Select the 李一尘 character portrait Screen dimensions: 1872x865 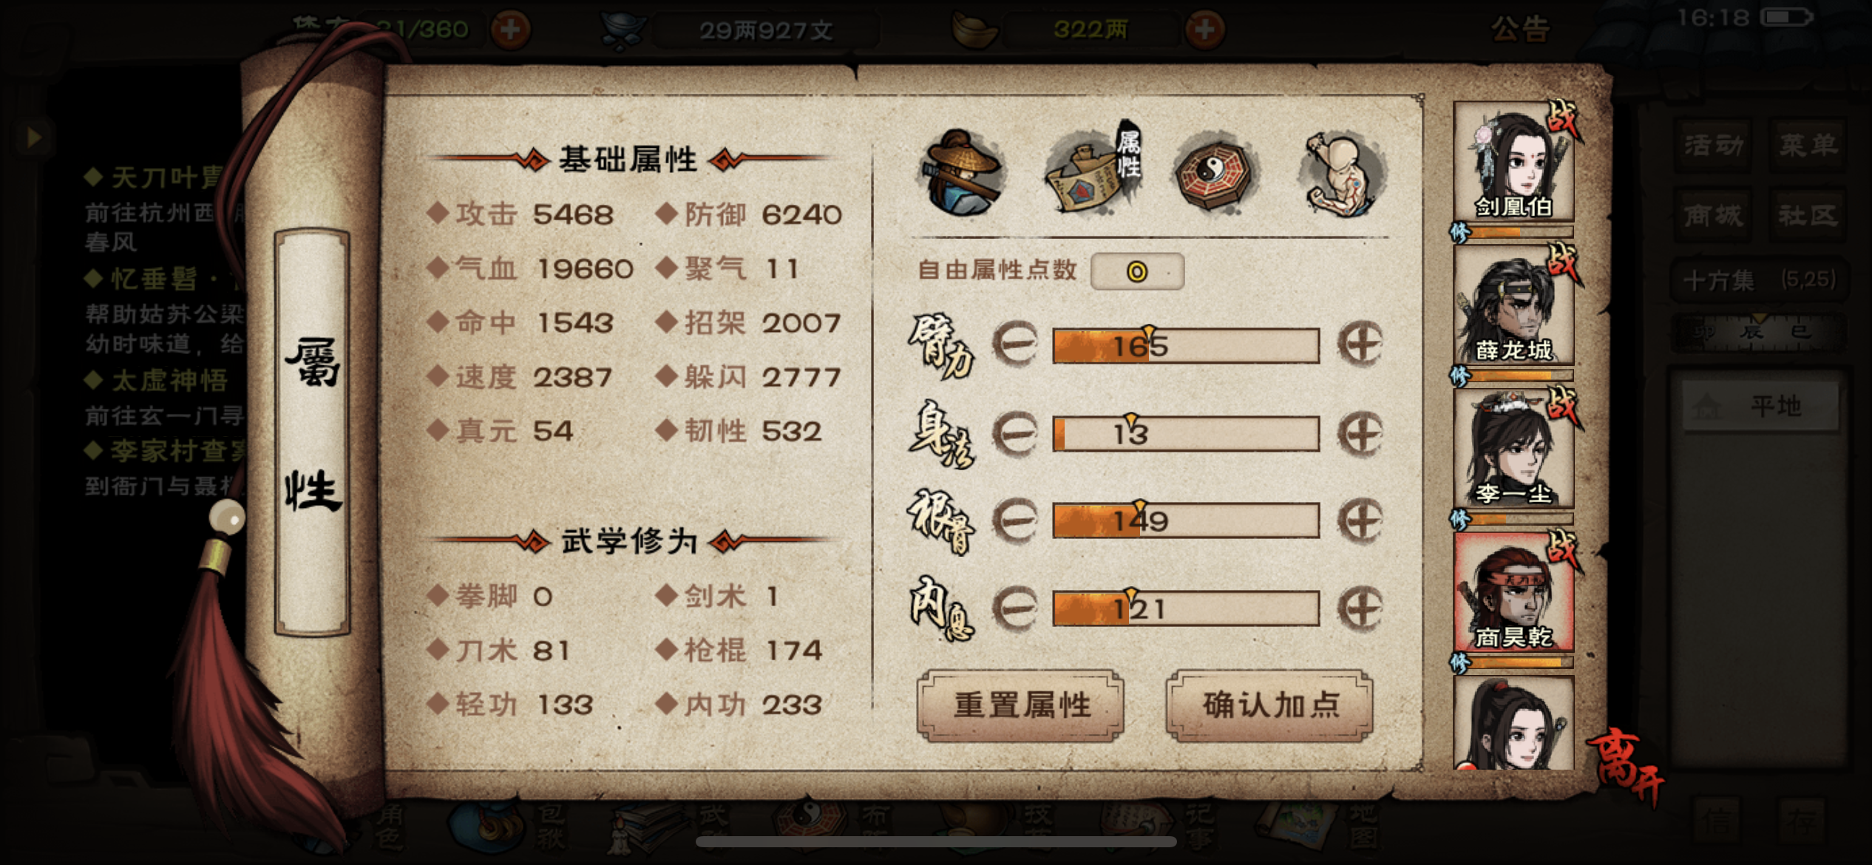[x=1513, y=447]
